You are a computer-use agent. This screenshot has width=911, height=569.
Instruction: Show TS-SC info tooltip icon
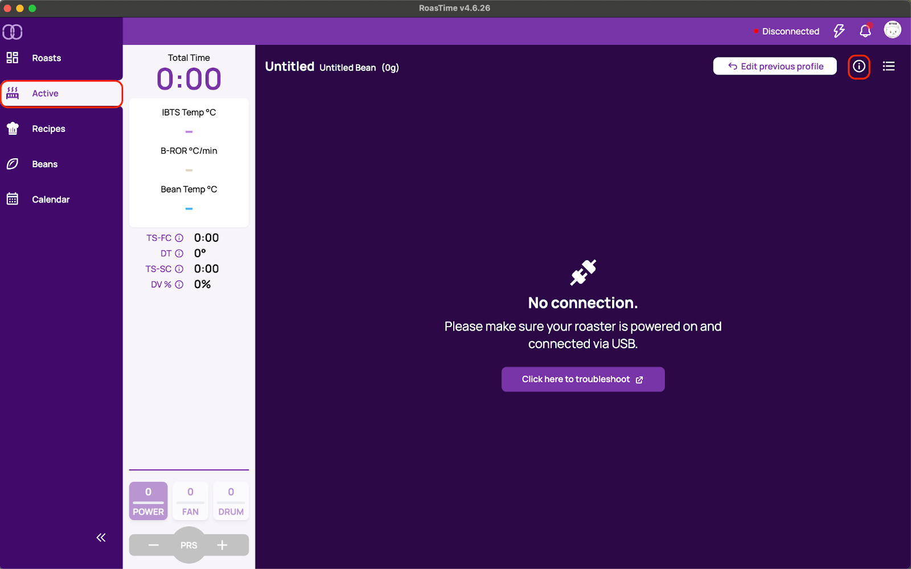[179, 269]
